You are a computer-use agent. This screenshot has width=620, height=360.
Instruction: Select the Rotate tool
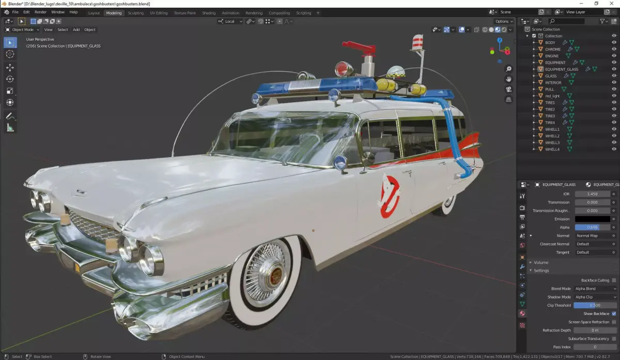(x=10, y=79)
